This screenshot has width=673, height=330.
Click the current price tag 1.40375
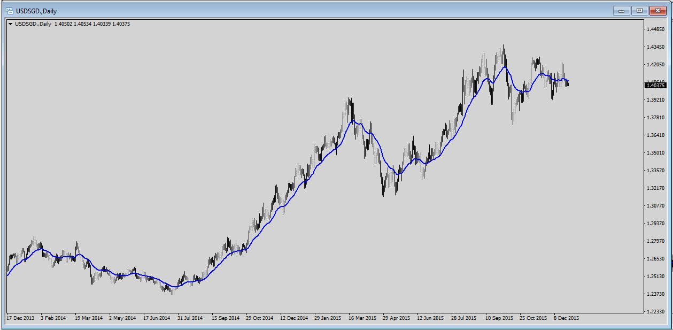[x=655, y=85]
